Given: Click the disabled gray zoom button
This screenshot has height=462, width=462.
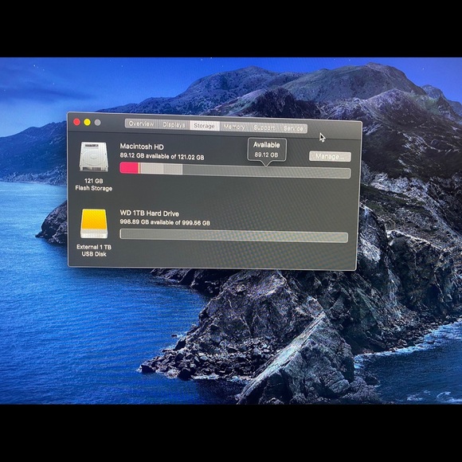Looking at the screenshot, I should pyautogui.click(x=97, y=123).
